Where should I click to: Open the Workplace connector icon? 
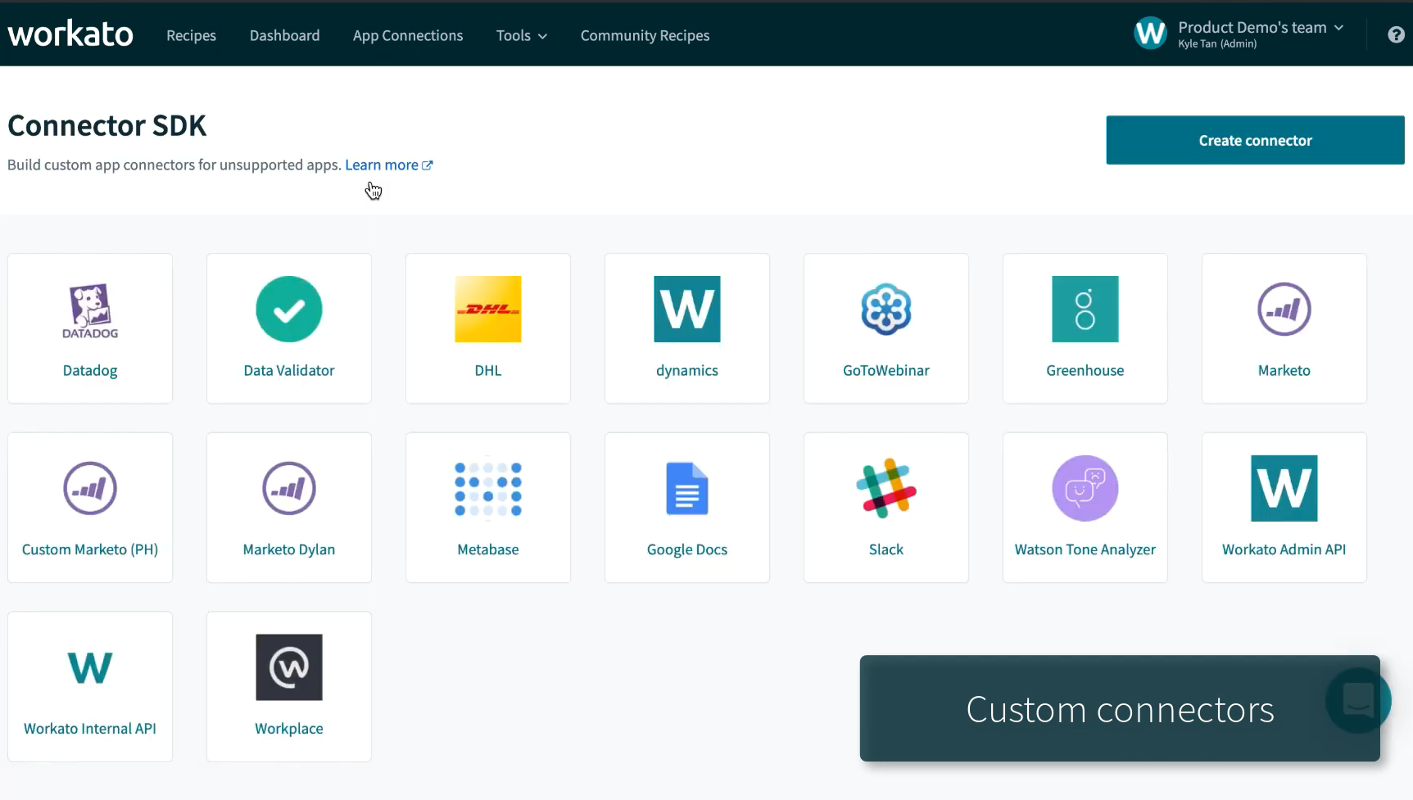(x=289, y=667)
